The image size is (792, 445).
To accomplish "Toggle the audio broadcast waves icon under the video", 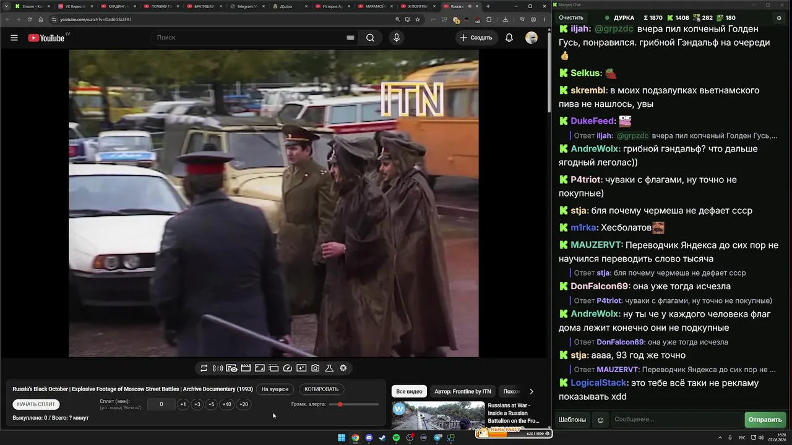I will [x=218, y=368].
